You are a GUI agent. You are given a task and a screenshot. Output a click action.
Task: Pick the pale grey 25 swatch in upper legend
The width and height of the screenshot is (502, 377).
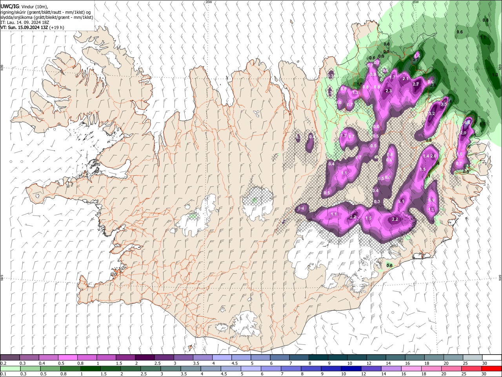472,358
